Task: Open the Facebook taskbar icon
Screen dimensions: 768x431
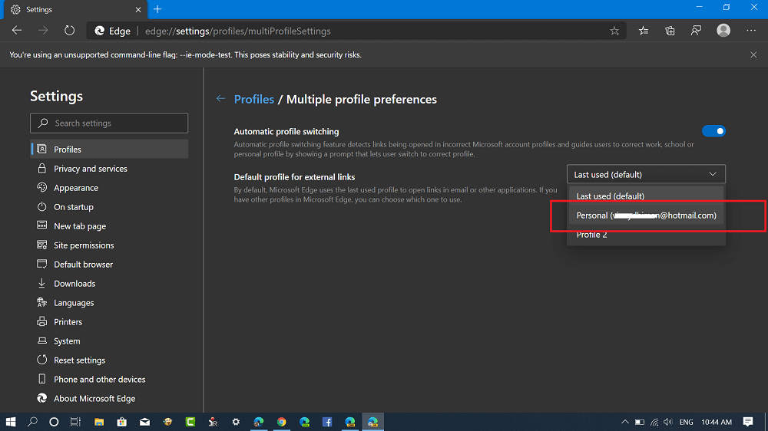Action: [x=327, y=422]
